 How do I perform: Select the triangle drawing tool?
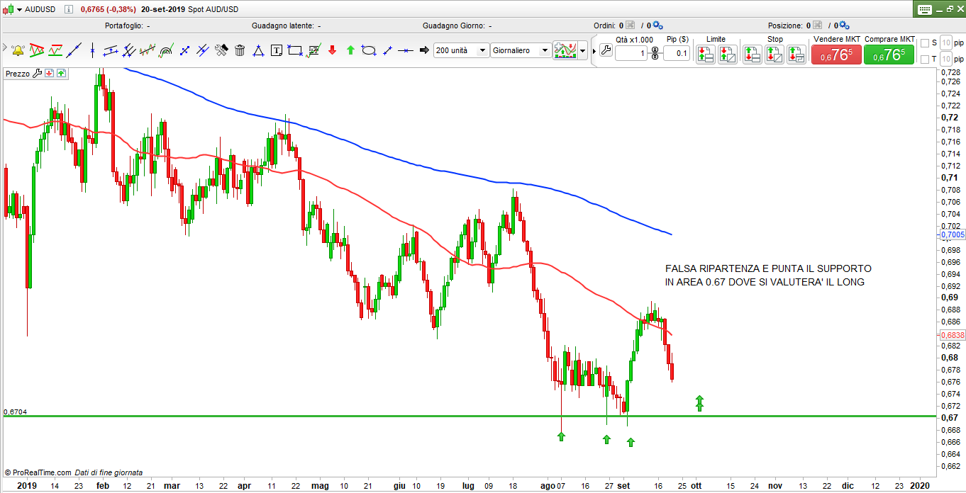tap(258, 50)
